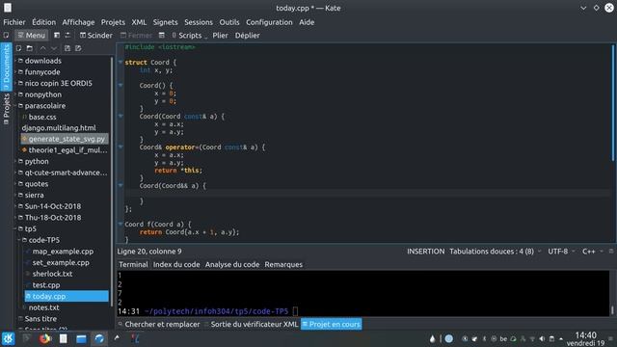The image size is (617, 347).
Task: Open Firefox from the taskbar
Action: (x=44, y=338)
